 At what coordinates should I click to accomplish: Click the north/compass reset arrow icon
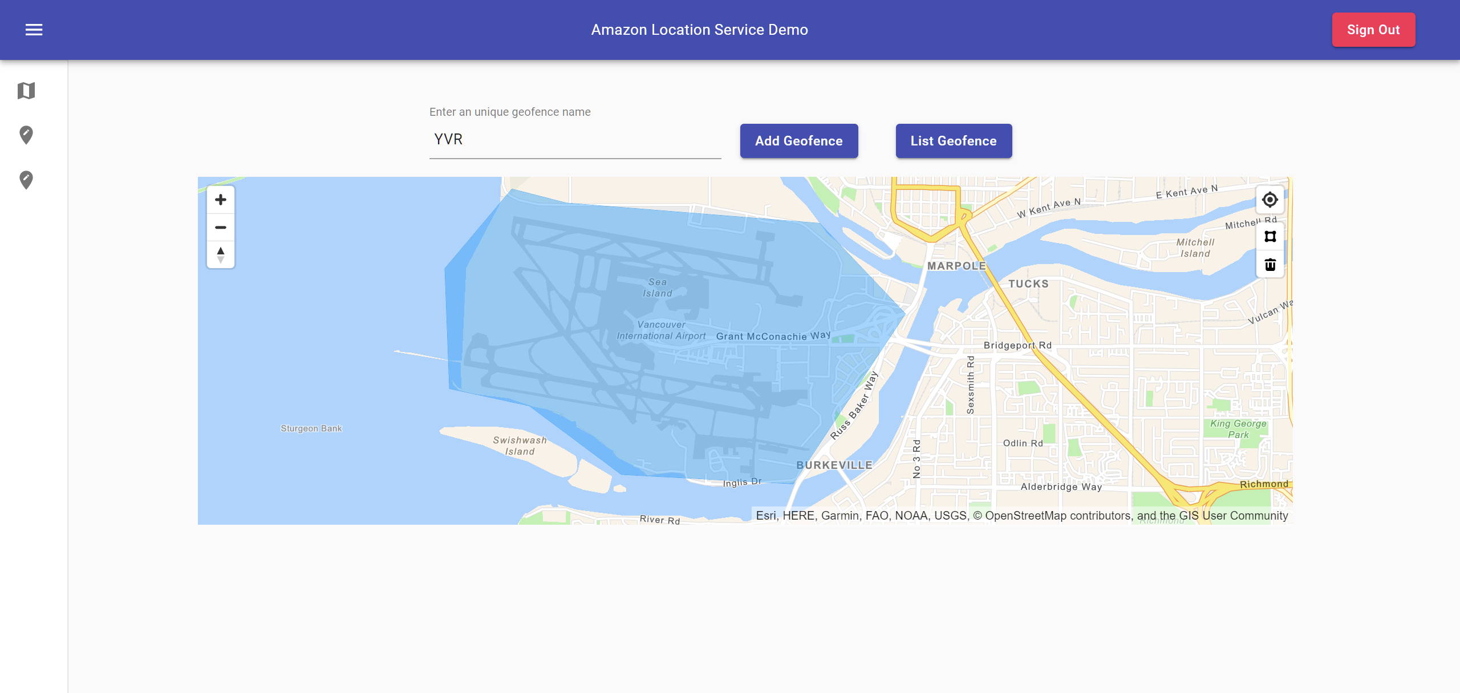click(x=221, y=254)
